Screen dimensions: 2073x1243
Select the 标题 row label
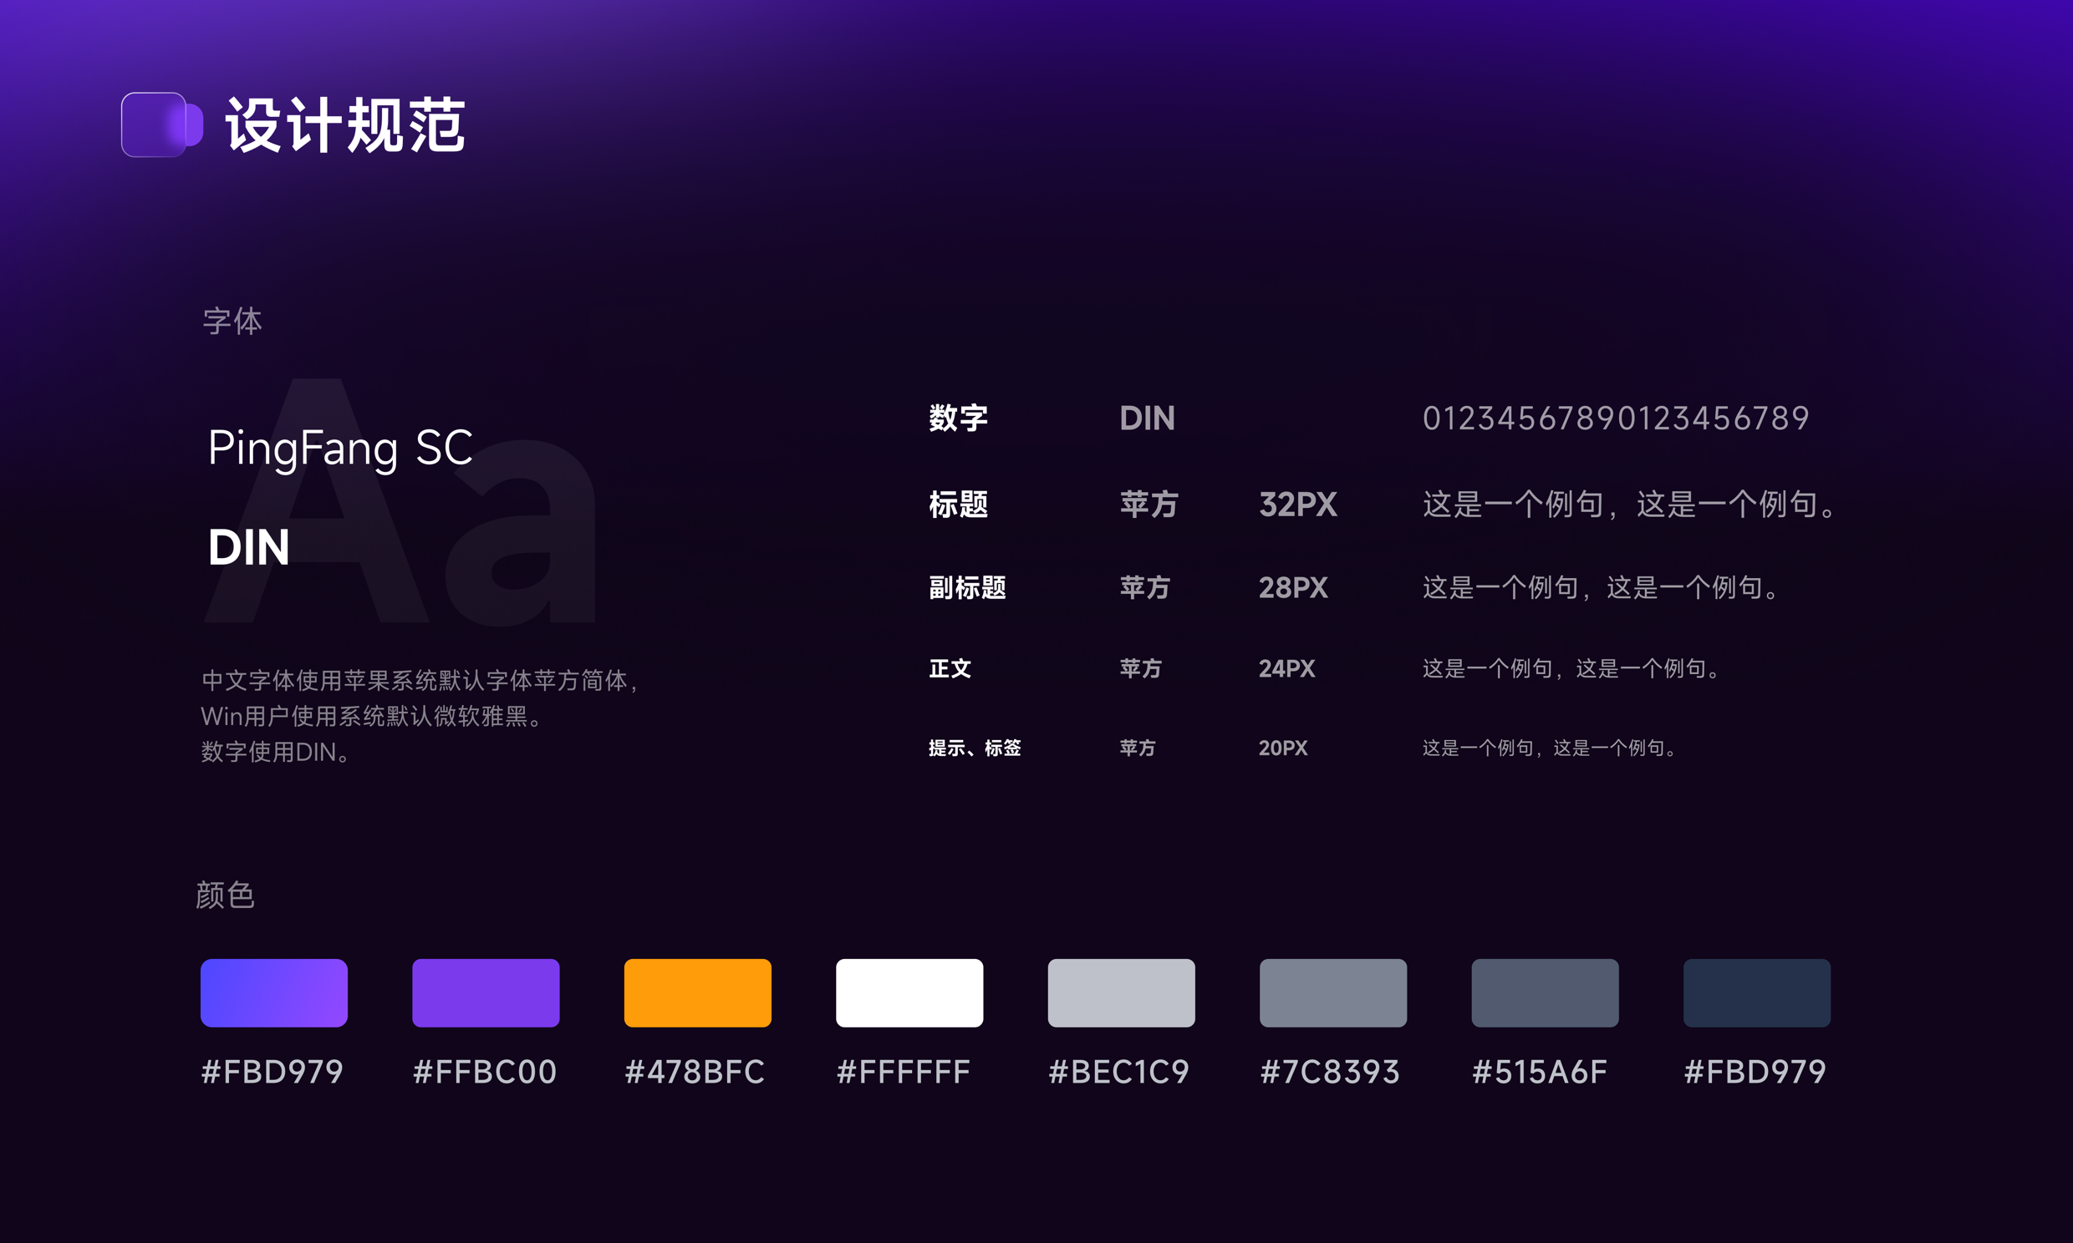coord(959,505)
